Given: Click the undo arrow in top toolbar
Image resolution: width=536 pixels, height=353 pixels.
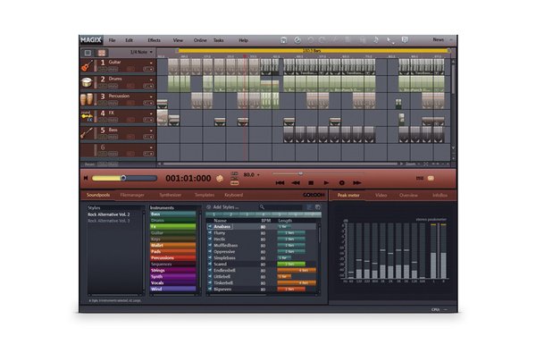Looking at the screenshot, I should coord(310,40).
